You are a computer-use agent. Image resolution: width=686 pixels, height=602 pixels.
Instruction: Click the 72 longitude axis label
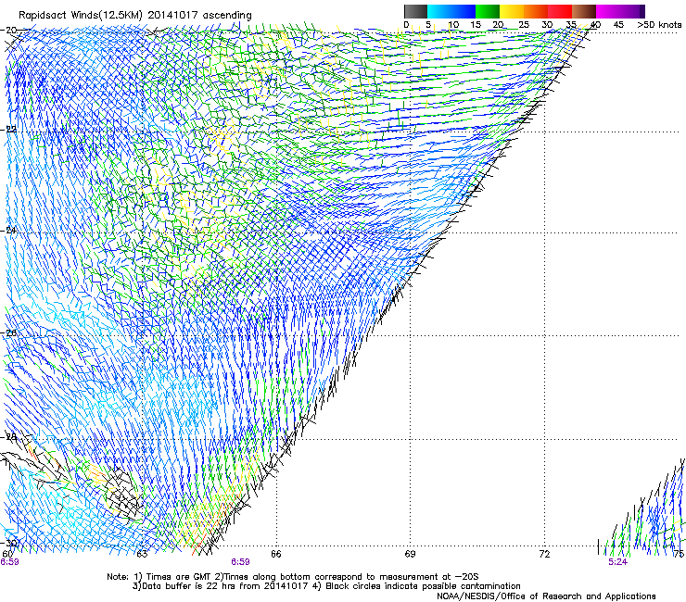544,555
